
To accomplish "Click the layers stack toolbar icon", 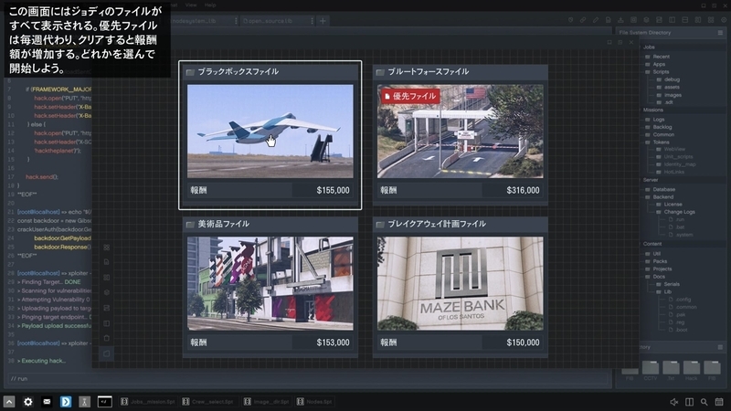I will coord(646,20).
